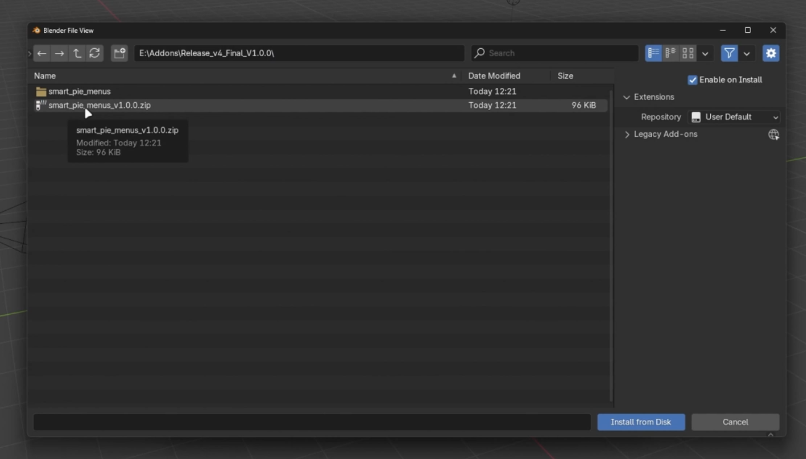Click the Blender logo in the title bar
This screenshot has height=459, width=806.
(36, 30)
